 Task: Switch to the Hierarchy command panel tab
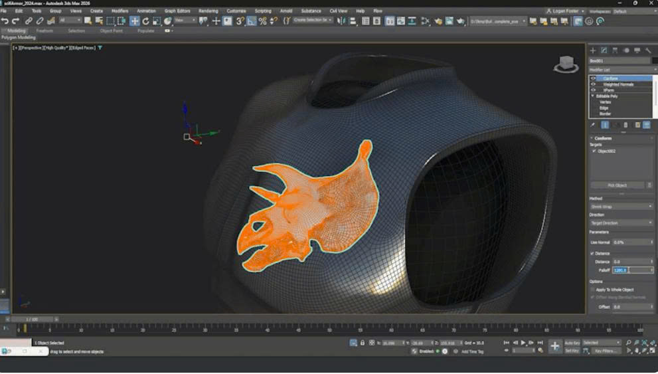(x=615, y=50)
